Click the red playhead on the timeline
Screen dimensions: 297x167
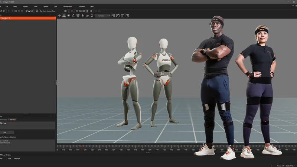pyautogui.click(x=82, y=148)
